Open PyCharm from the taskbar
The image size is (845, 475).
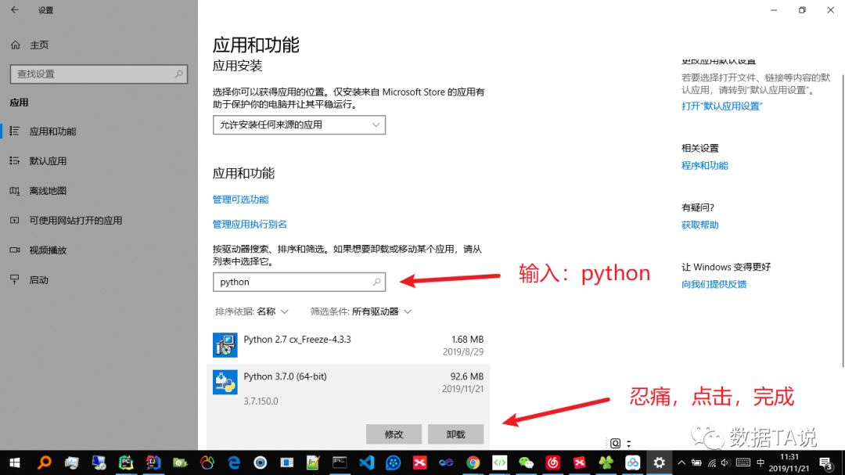(x=126, y=462)
